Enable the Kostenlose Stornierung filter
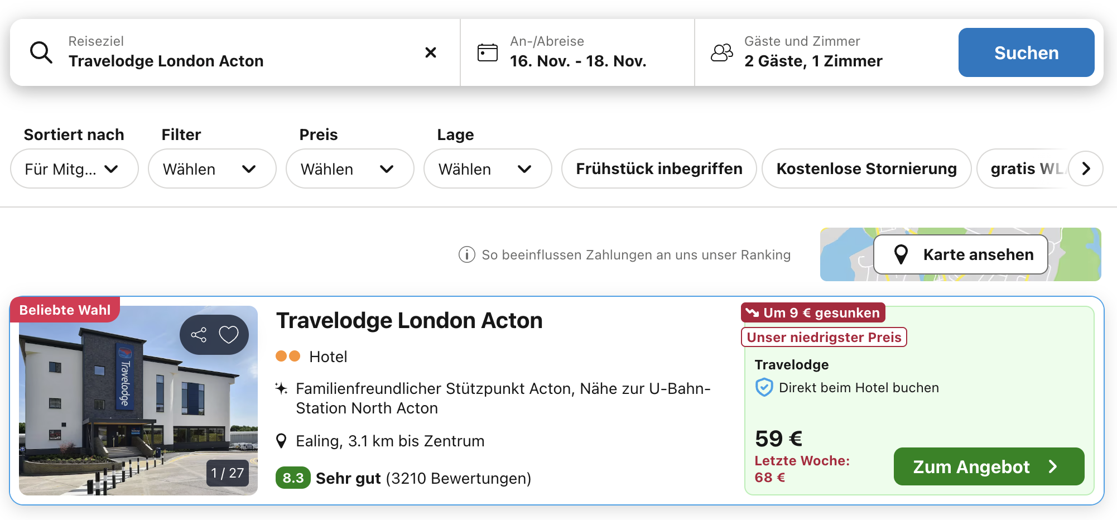1117x520 pixels. tap(866, 168)
